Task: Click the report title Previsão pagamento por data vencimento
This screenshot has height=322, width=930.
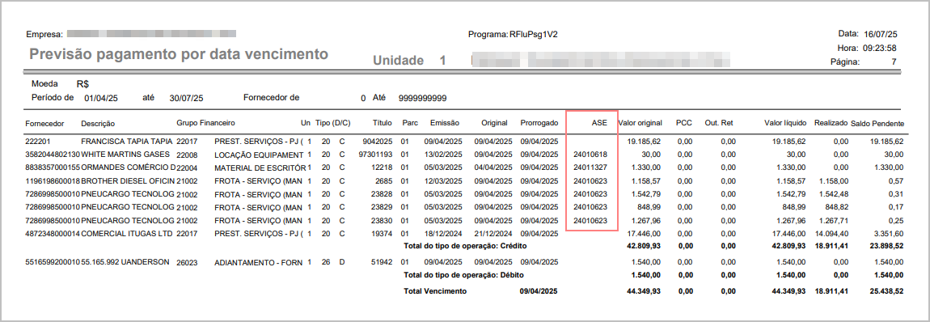Action: pyautogui.click(x=179, y=54)
